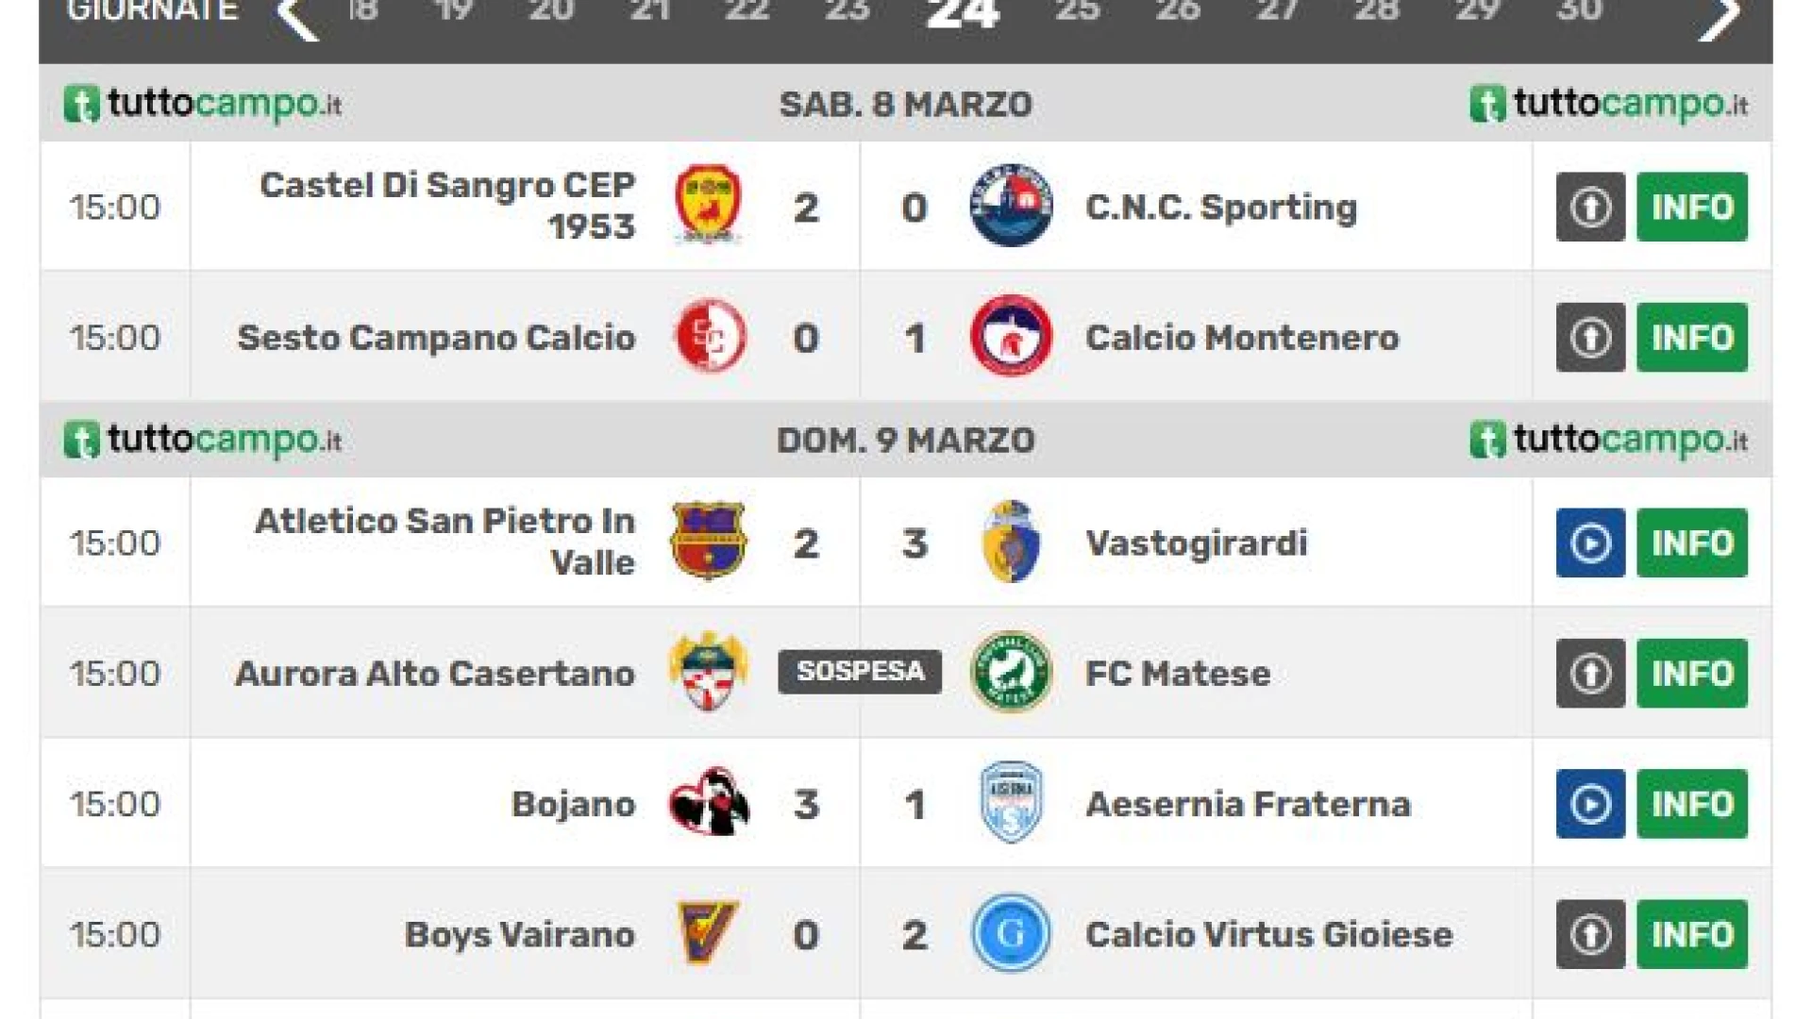This screenshot has width=1812, height=1019.
Task: Open Calcio Montenero team link
Action: (x=1242, y=338)
